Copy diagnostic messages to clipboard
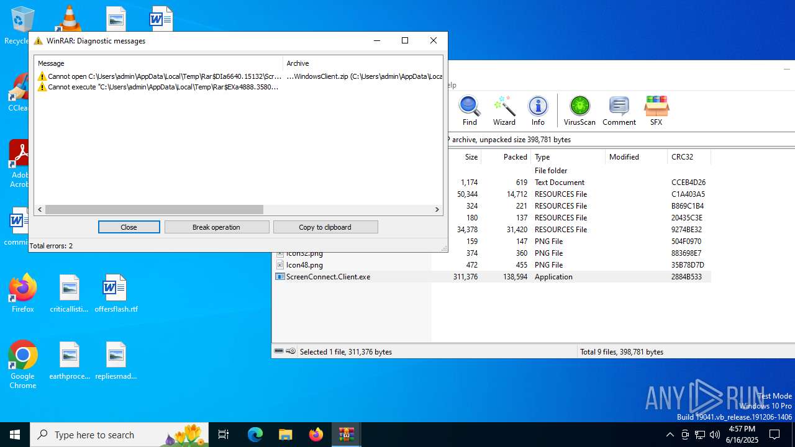This screenshot has width=795, height=447. click(x=325, y=227)
